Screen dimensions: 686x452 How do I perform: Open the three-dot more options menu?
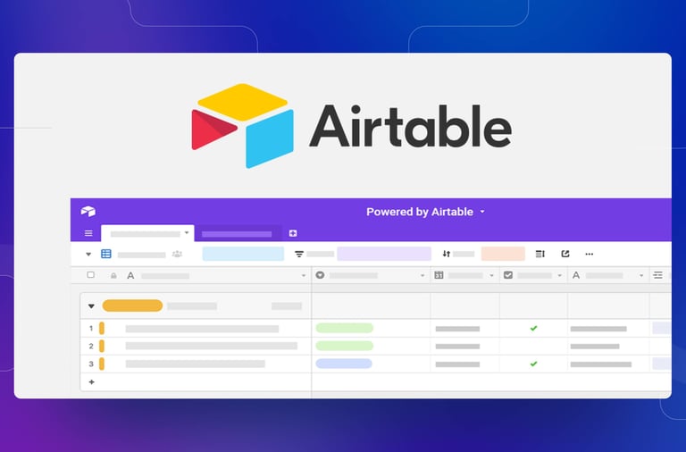pyautogui.click(x=590, y=254)
